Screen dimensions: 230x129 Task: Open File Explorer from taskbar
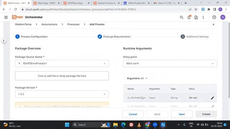115,125
